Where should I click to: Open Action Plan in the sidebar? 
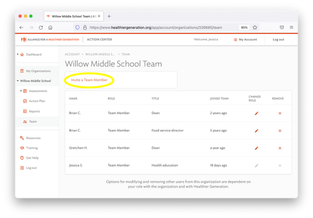click(37, 101)
